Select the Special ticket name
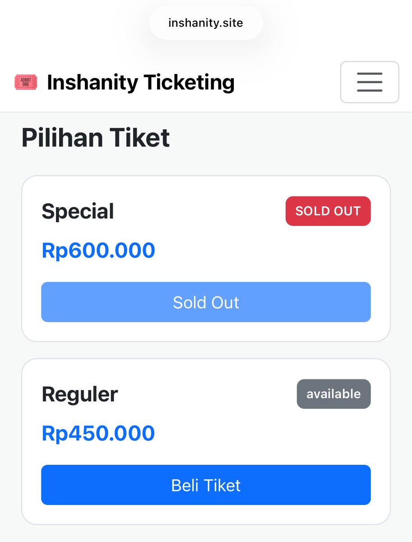412x542 pixels. pos(78,211)
